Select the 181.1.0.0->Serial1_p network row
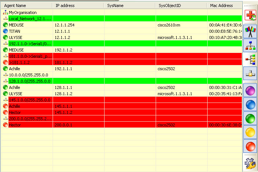This screenshot has height=172, width=258. tap(121, 56)
